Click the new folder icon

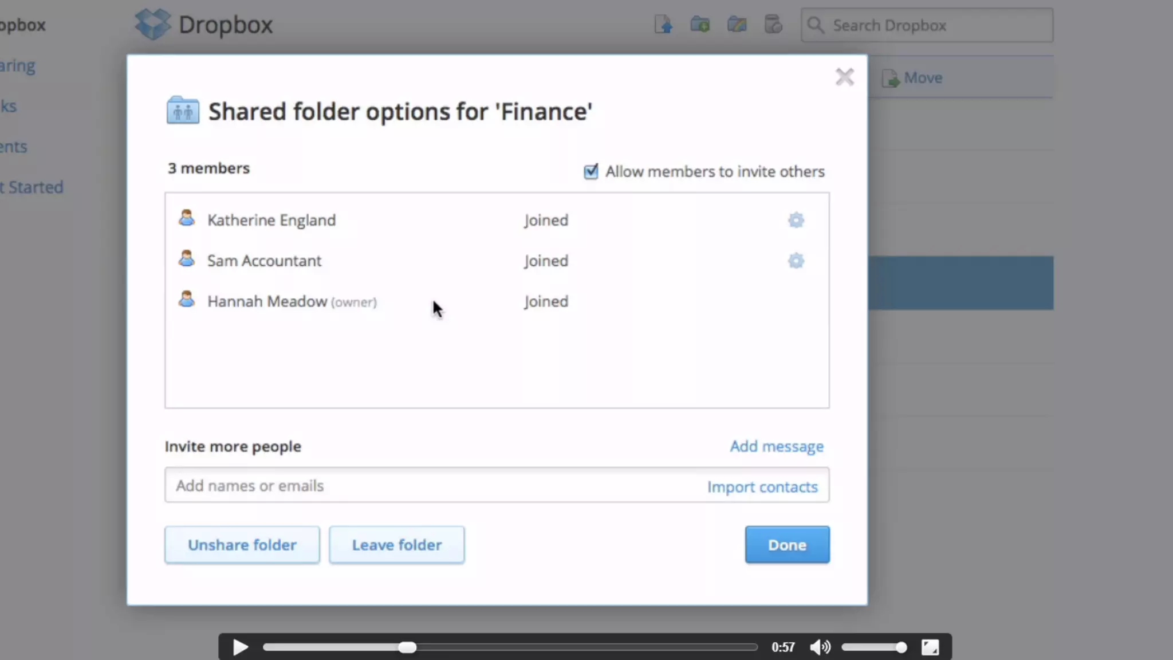point(700,25)
